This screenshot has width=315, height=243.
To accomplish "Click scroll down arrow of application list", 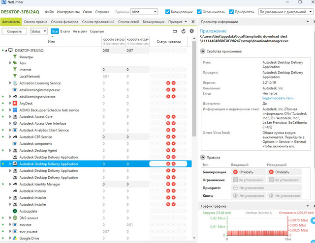I will pyautogui.click(x=194, y=238).
